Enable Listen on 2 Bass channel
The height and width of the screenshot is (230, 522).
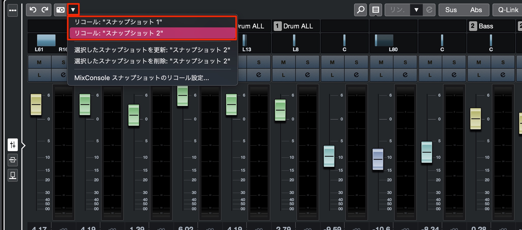[479, 75]
